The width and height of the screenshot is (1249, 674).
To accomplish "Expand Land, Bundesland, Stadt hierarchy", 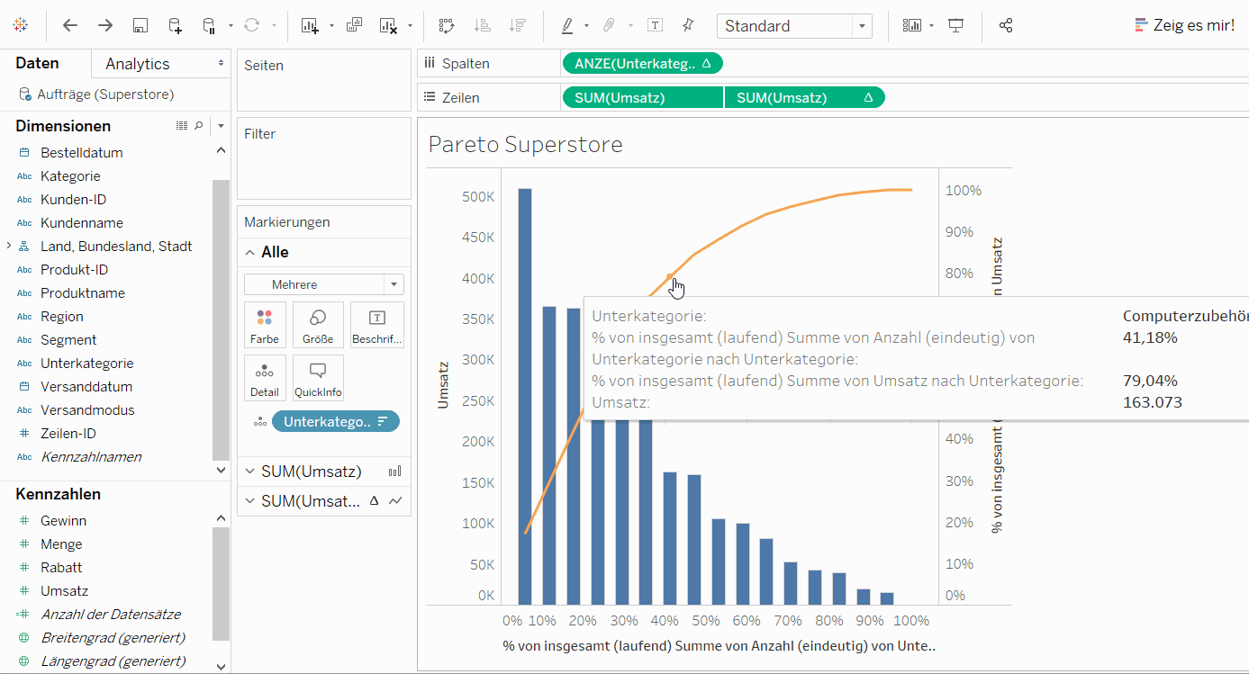I will [8, 246].
